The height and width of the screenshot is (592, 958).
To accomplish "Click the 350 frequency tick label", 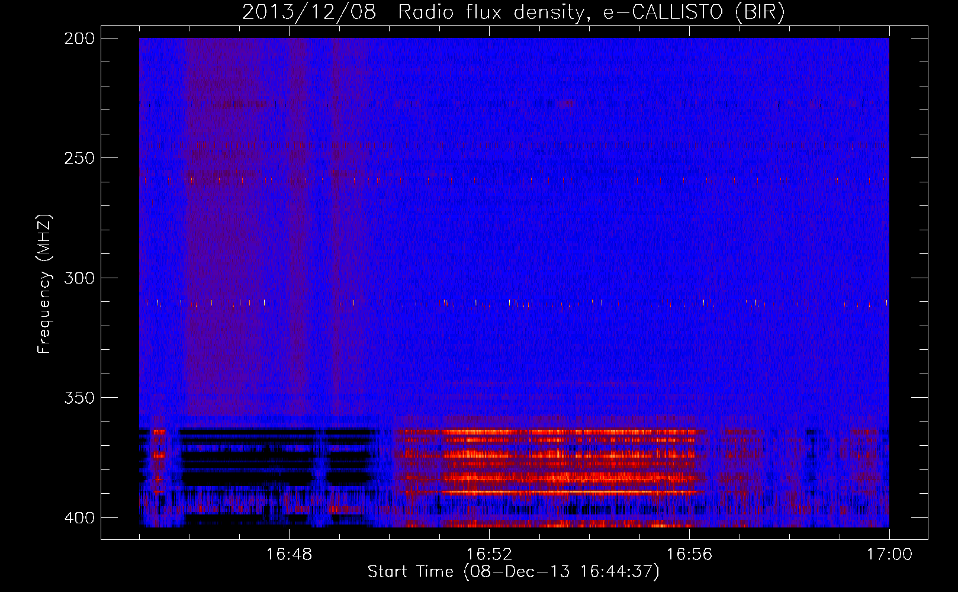I will click(79, 398).
